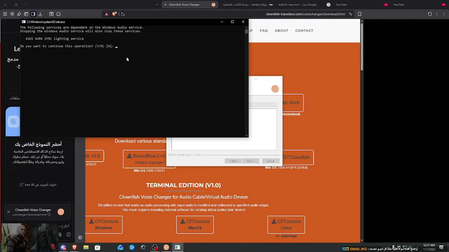
Task: Open learn more about Leo AI link
Action: [x=38, y=184]
